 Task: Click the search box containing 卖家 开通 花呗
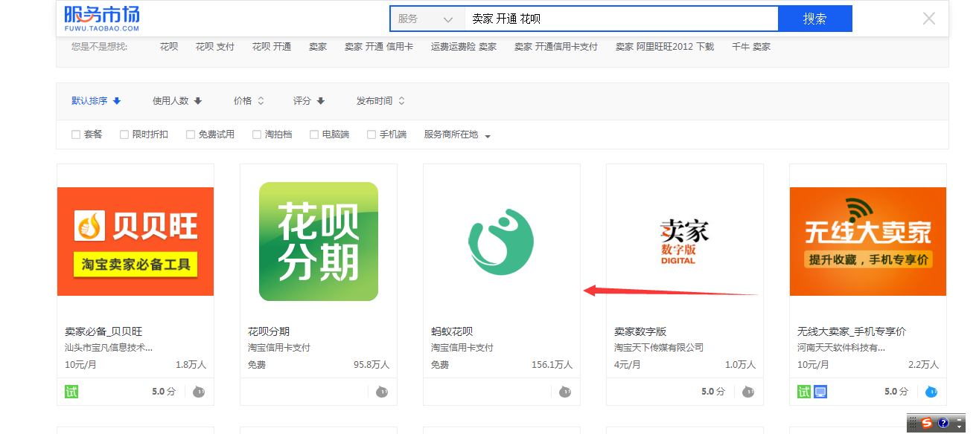pyautogui.click(x=621, y=19)
